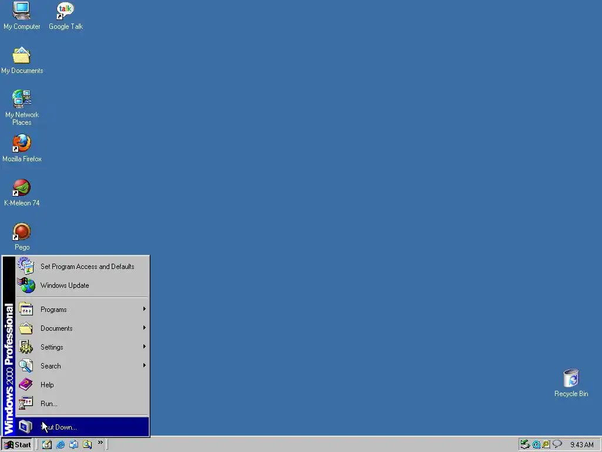Select the My Documents desktop folder
The image size is (602, 452).
pyautogui.click(x=22, y=60)
